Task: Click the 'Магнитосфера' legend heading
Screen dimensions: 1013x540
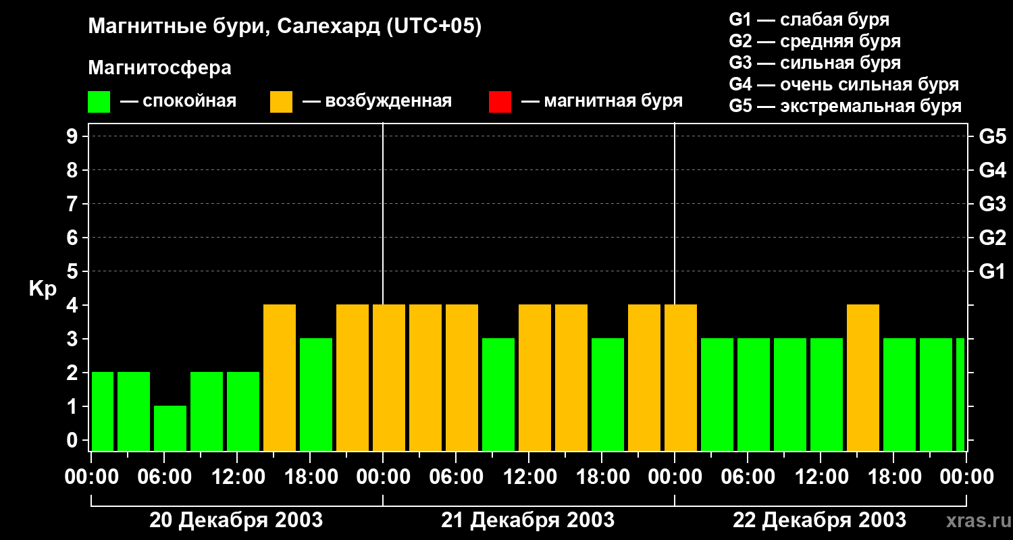Action: pos(159,68)
